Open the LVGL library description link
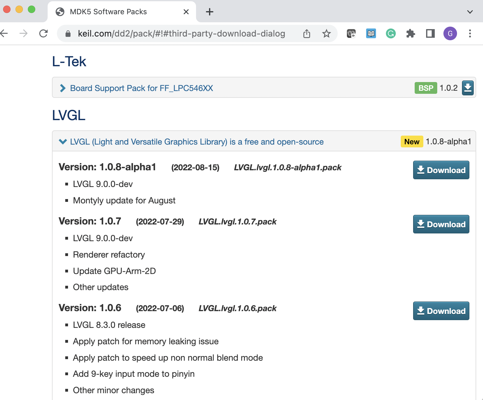The image size is (483, 400). coord(196,141)
